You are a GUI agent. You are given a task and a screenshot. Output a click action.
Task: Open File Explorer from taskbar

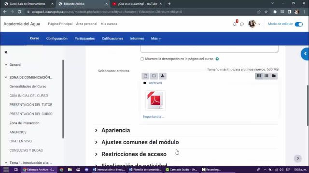[70, 170]
